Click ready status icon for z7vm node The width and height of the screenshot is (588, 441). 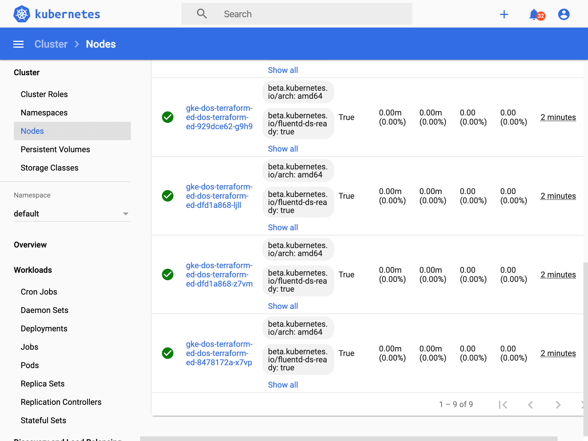coord(168,274)
